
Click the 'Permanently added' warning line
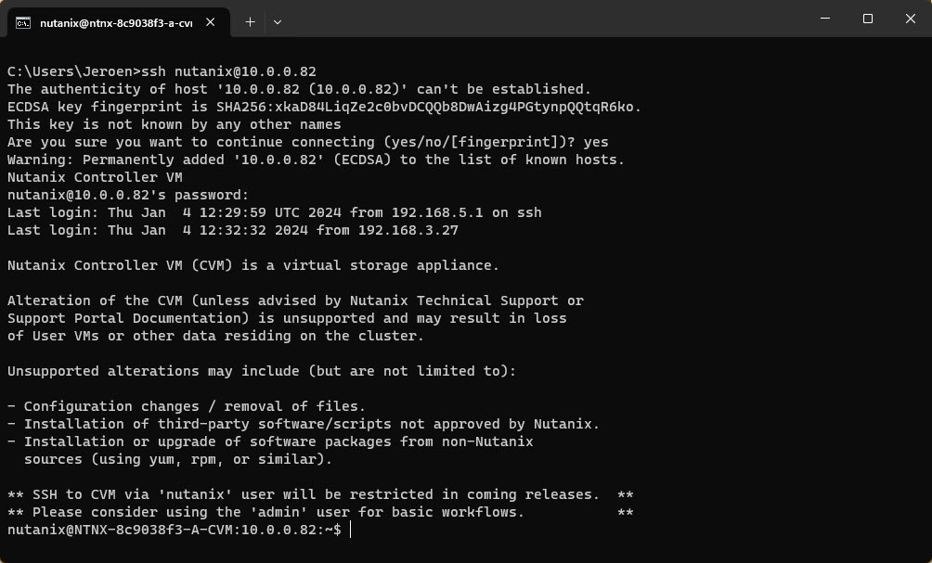point(316,160)
